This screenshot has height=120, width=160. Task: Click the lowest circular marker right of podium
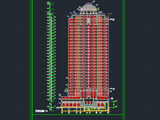pyautogui.click(x=112, y=98)
